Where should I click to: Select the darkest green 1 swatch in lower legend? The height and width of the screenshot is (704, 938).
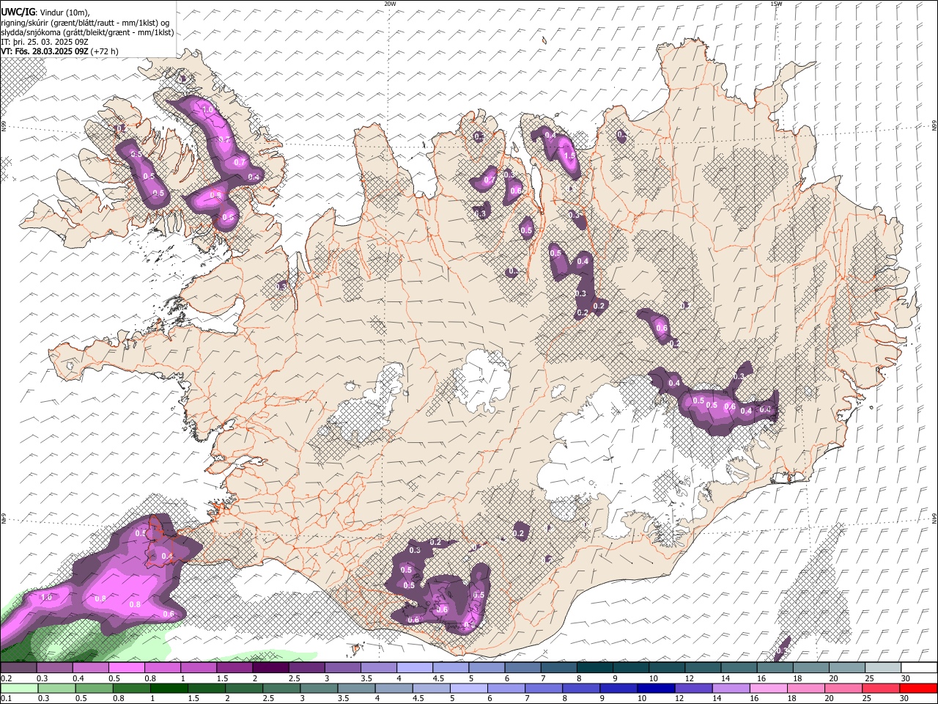pyautogui.click(x=169, y=689)
